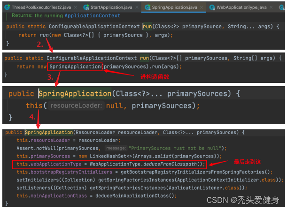Close the SpringApplication.java tab

(x=202, y=7)
